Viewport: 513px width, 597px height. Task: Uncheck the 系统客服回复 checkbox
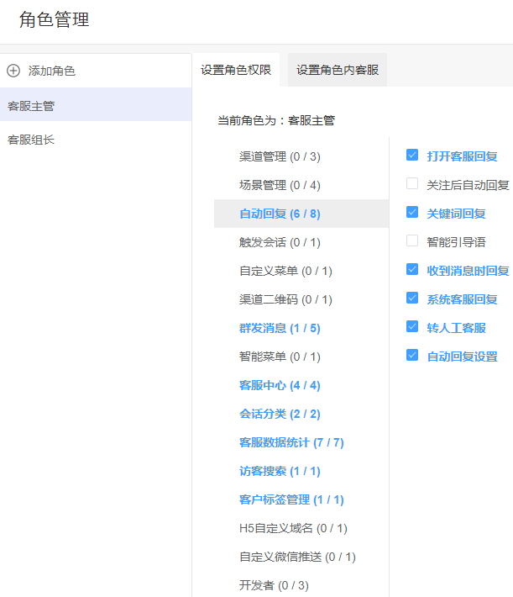412,298
